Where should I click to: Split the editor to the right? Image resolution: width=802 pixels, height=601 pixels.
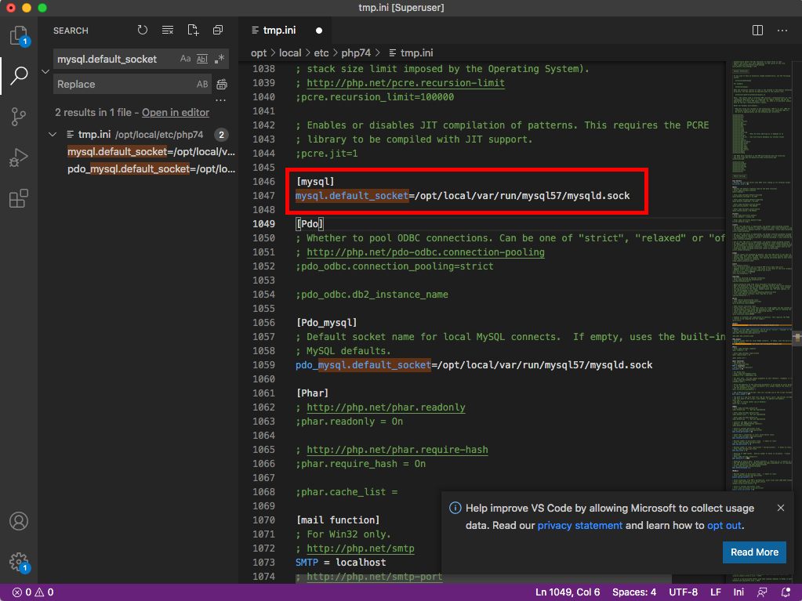point(757,31)
